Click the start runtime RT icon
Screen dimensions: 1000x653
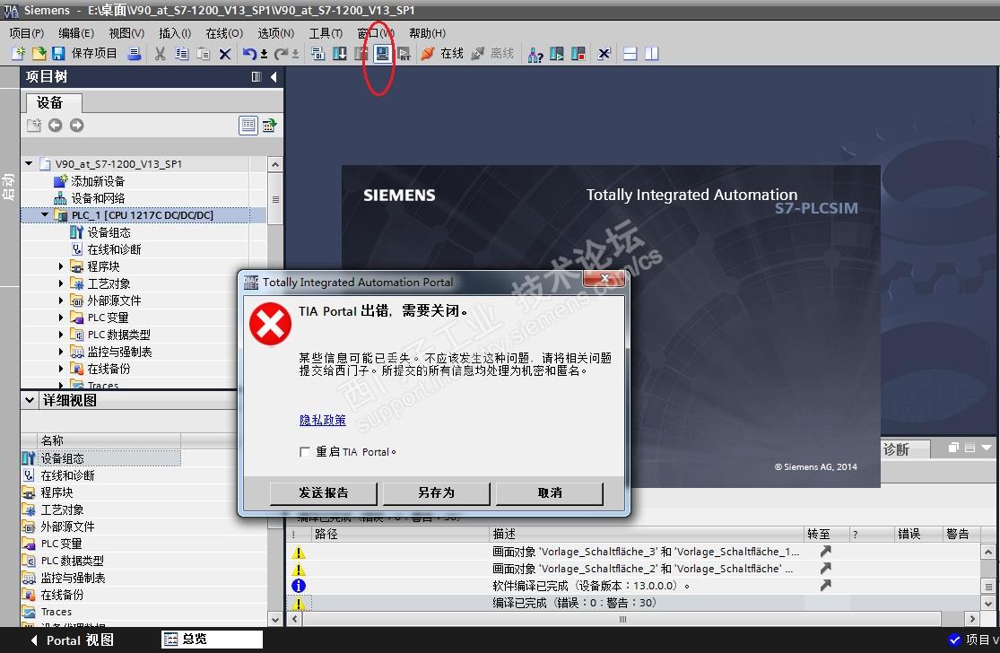(404, 54)
